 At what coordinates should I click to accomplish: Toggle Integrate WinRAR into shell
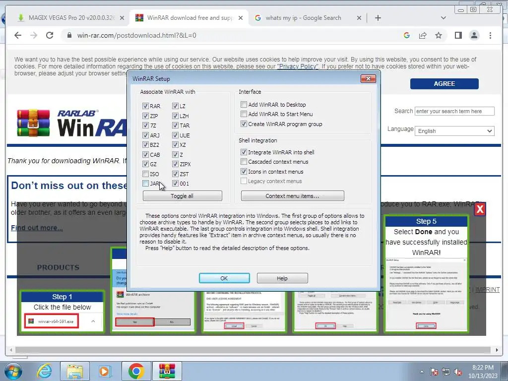click(244, 152)
